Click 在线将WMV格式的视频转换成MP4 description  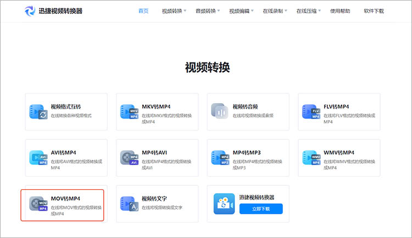click(x=349, y=165)
